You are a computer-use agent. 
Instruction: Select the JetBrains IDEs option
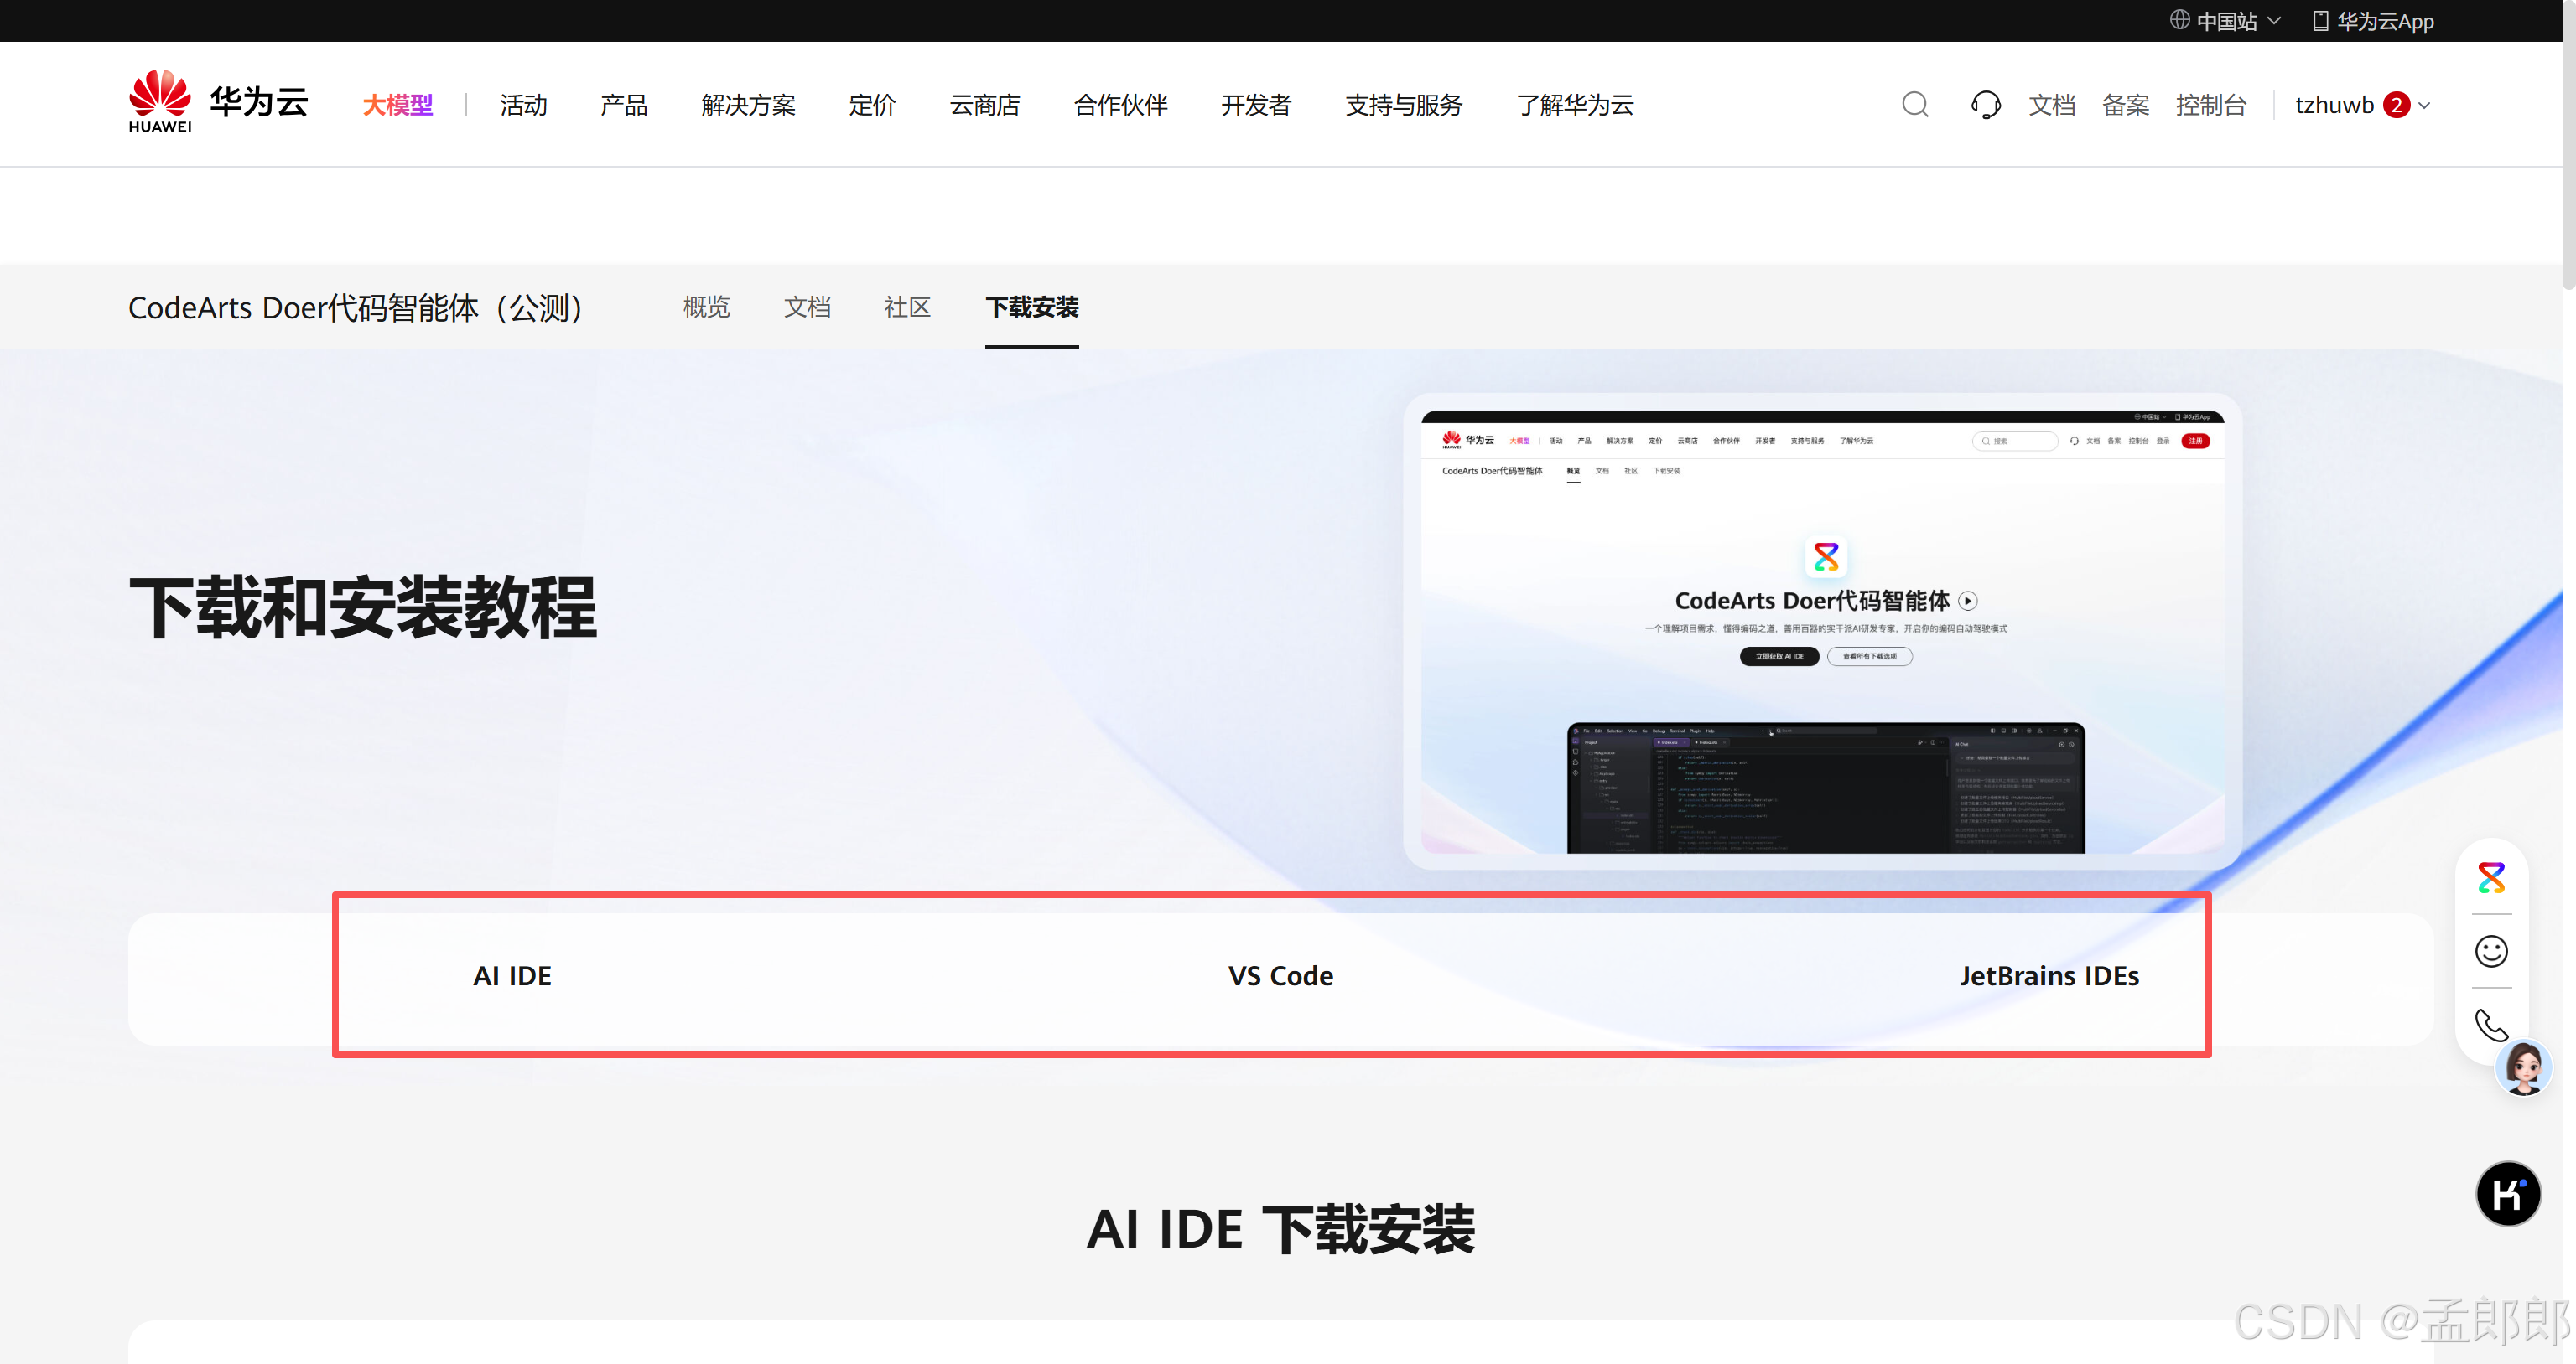(2049, 975)
